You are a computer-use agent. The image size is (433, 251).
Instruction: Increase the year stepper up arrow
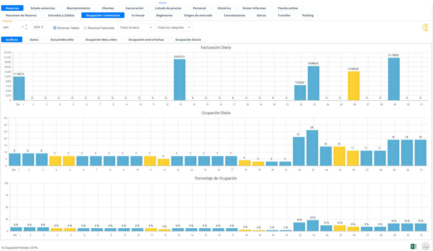pos(42,26)
